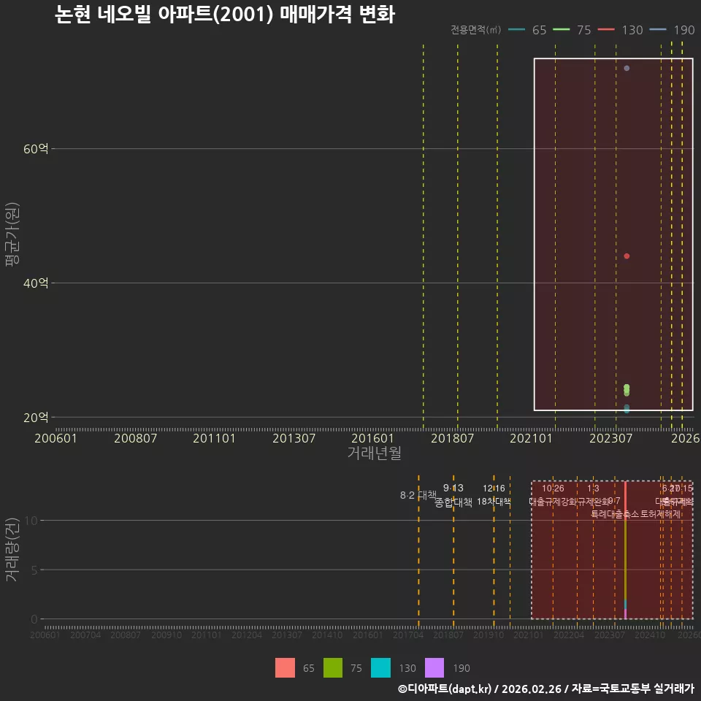Select the red 130 line key in top legend

point(606,29)
